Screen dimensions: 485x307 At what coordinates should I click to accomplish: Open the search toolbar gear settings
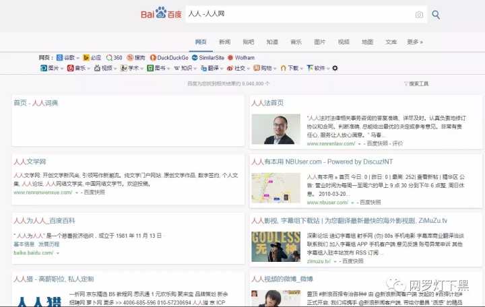(x=335, y=68)
